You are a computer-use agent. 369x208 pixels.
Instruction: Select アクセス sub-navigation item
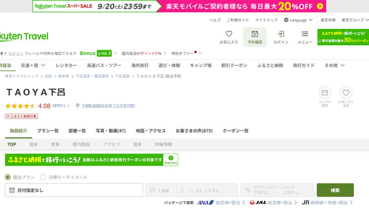pyautogui.click(x=111, y=144)
